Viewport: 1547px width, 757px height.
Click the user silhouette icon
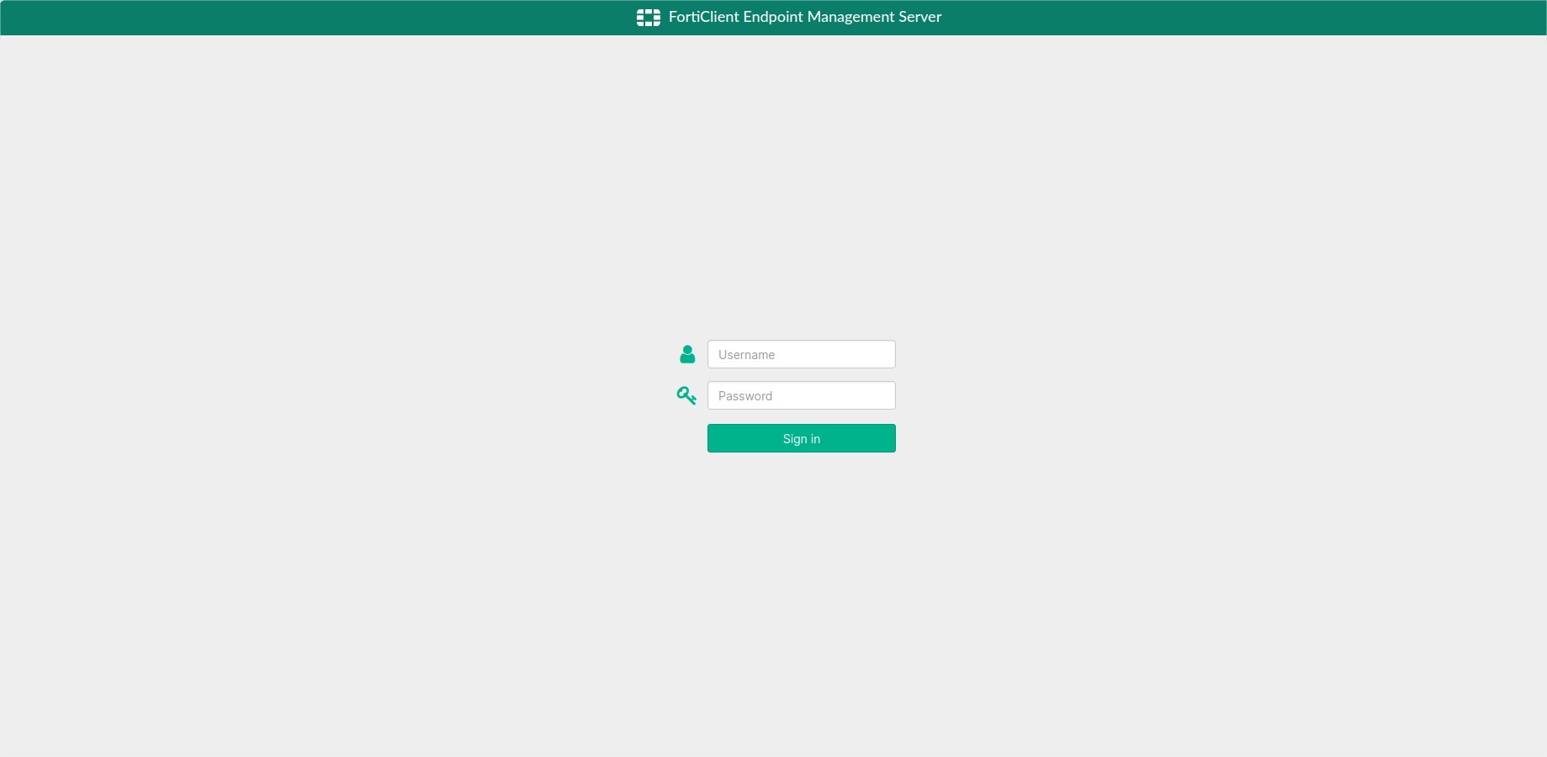[x=687, y=354]
